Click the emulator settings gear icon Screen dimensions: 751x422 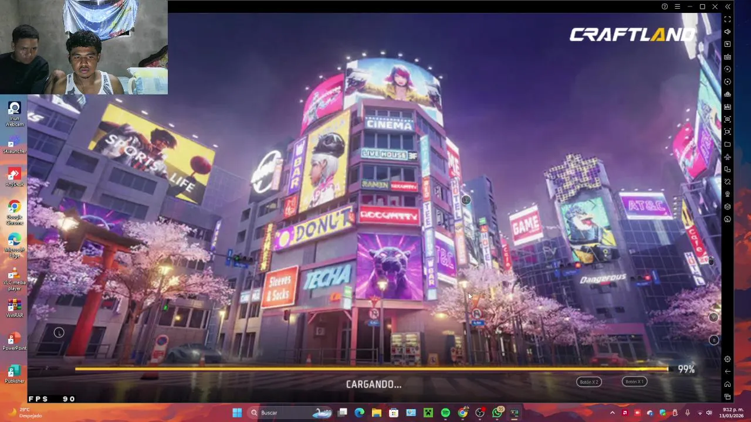tap(728, 359)
